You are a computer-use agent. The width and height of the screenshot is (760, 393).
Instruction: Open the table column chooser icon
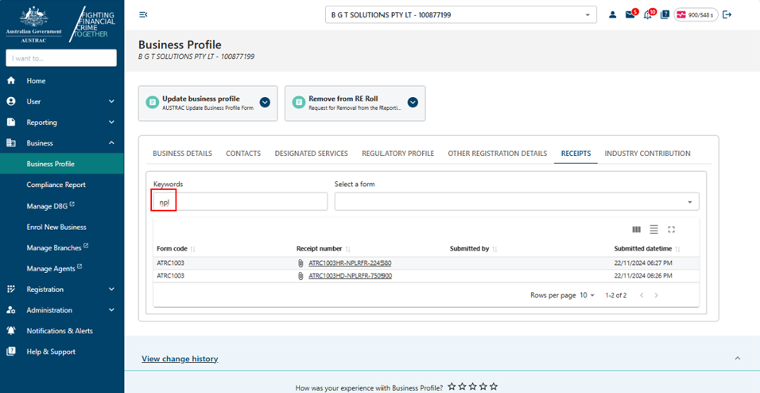[637, 229]
